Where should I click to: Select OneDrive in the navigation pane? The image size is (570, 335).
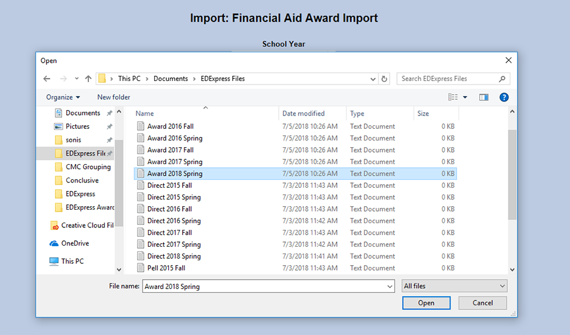(x=75, y=243)
